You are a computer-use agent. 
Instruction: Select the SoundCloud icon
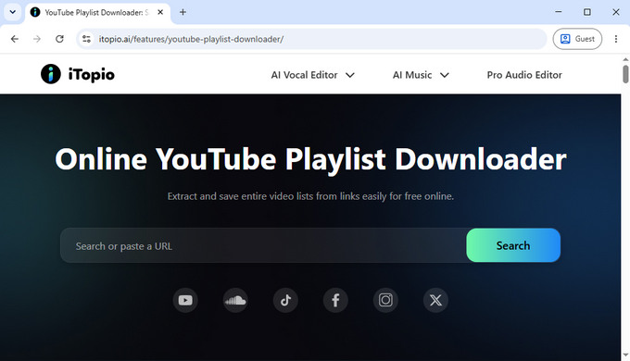click(235, 300)
